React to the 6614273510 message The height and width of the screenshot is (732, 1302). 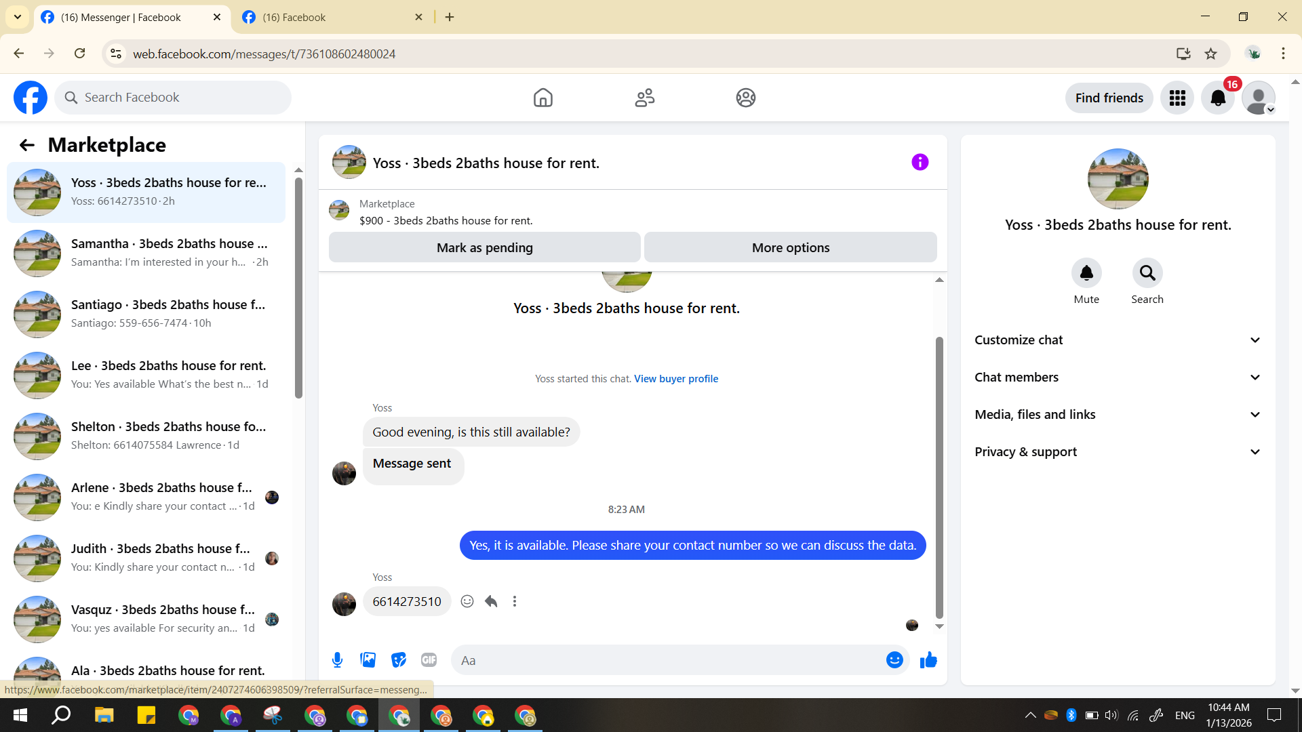click(x=467, y=601)
